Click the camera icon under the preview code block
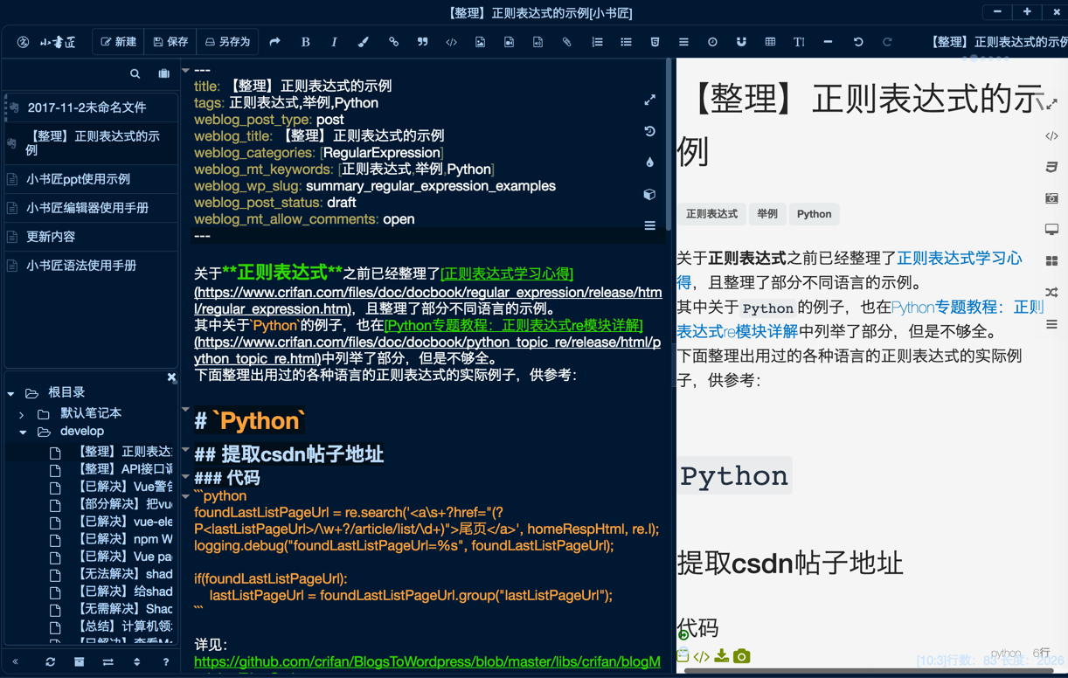Image resolution: width=1068 pixels, height=678 pixels. [741, 655]
